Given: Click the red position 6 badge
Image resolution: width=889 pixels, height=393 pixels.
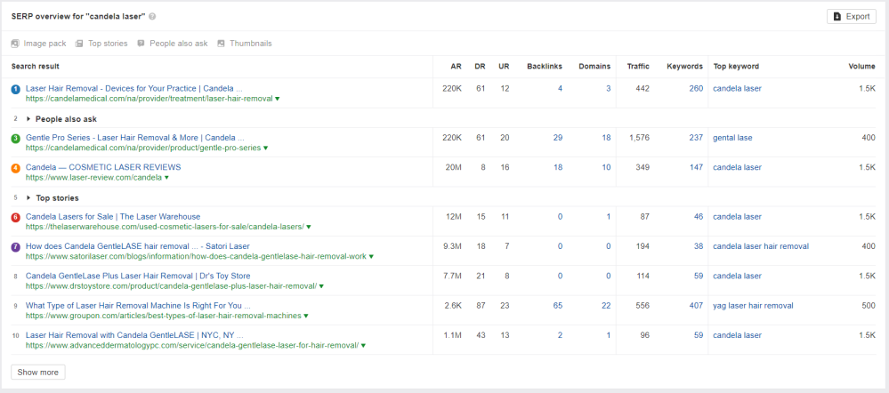Looking at the screenshot, I should click(15, 218).
